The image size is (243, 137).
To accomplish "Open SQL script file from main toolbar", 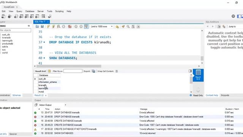I will pyautogui.click(x=3, y=16).
